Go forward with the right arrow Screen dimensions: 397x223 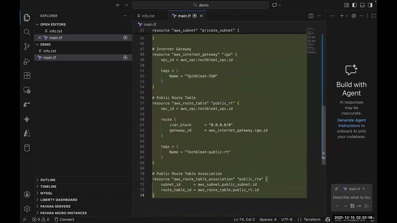pos(126,5)
